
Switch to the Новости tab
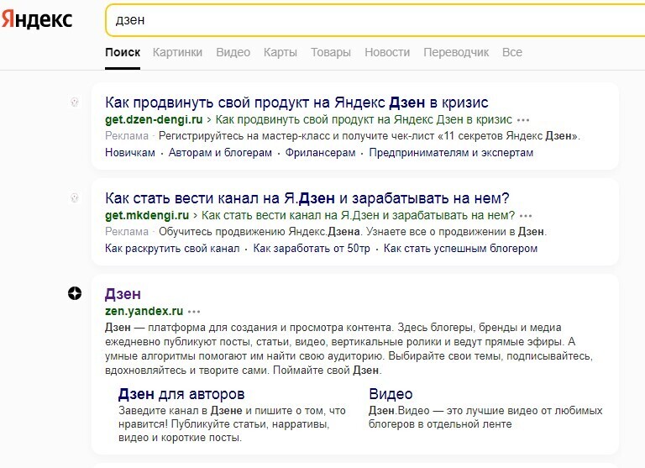point(387,52)
